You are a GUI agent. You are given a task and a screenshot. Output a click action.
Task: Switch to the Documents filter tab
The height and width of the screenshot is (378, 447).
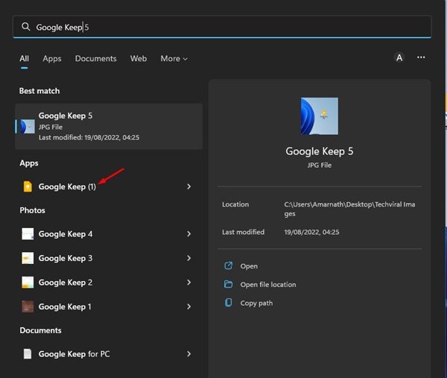[95, 59]
